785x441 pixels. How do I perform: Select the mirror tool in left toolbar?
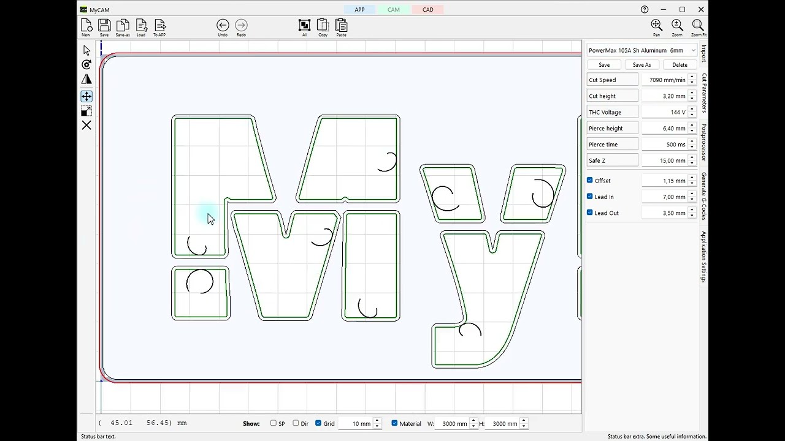click(x=86, y=80)
